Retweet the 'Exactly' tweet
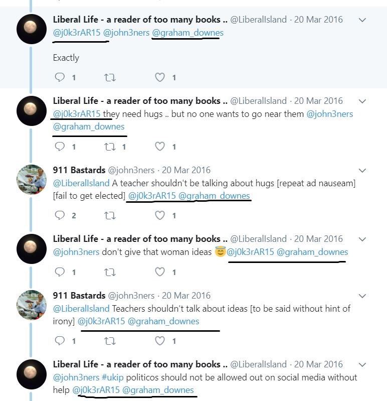The image size is (387, 401). pyautogui.click(x=110, y=77)
